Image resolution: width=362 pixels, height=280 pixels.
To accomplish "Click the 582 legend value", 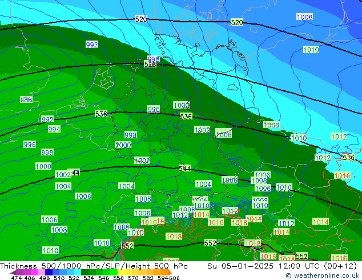I will (x=148, y=278).
